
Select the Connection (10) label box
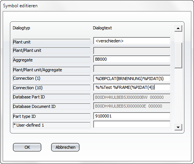click(52, 88)
